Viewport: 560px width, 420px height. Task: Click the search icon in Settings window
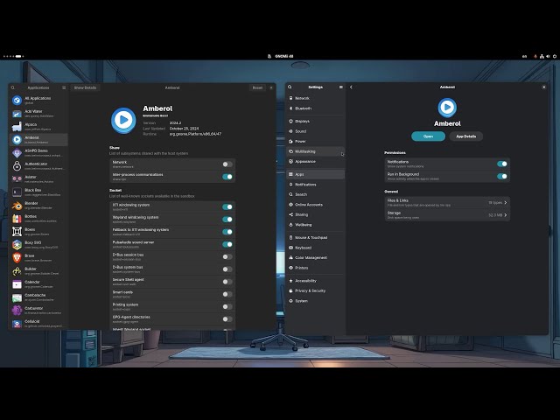pyautogui.click(x=290, y=87)
